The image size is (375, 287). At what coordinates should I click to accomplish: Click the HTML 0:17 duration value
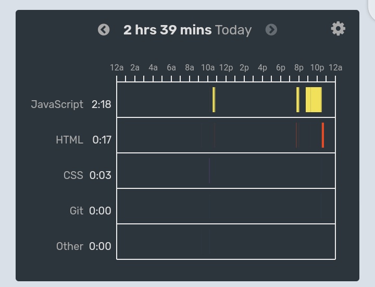102,140
